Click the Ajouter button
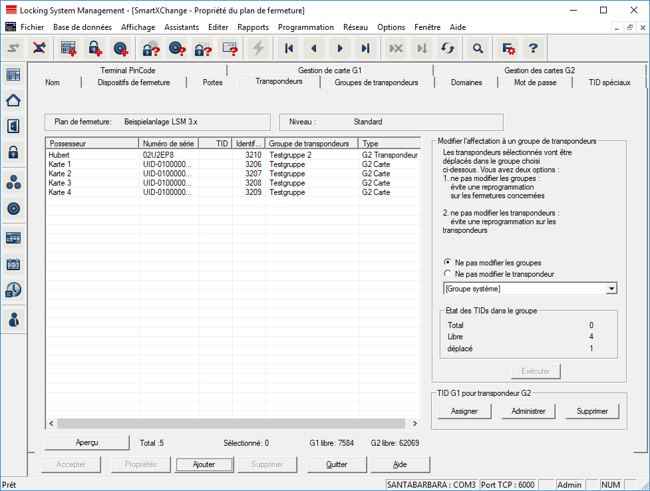Screen dimensions: 650x491 click(204, 464)
